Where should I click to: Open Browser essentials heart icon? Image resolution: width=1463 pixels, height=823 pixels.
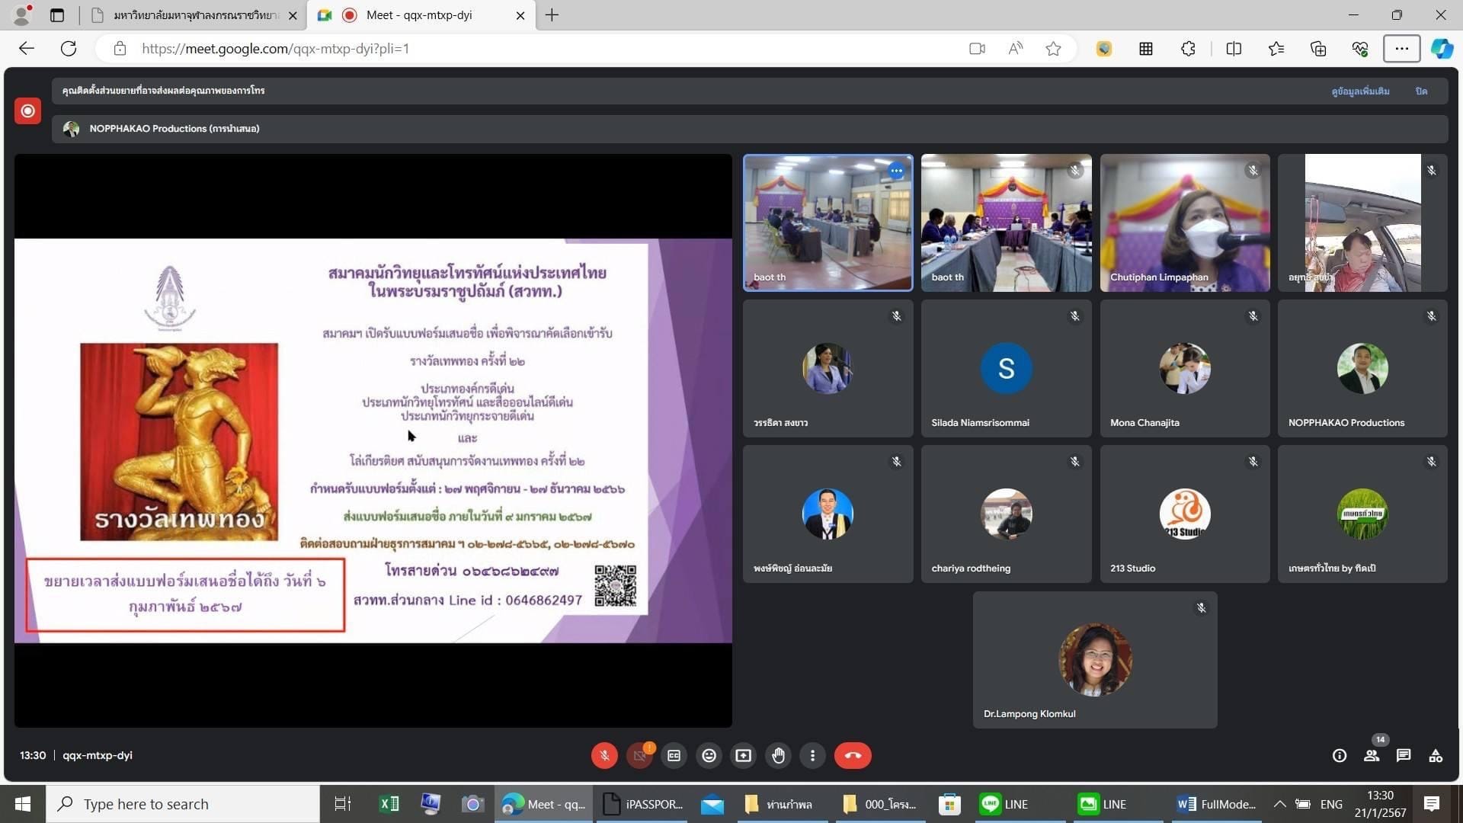1360,49
